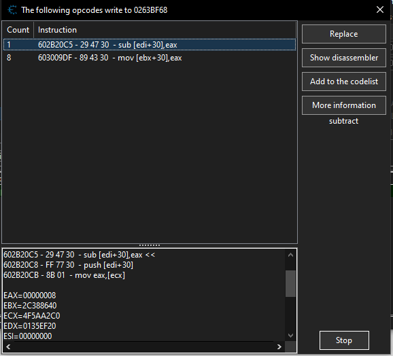
Task: Click the Replace button
Action: [x=343, y=34]
